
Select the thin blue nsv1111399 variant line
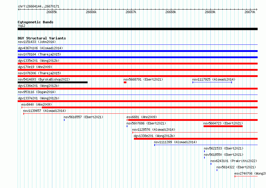coord(206,145)
